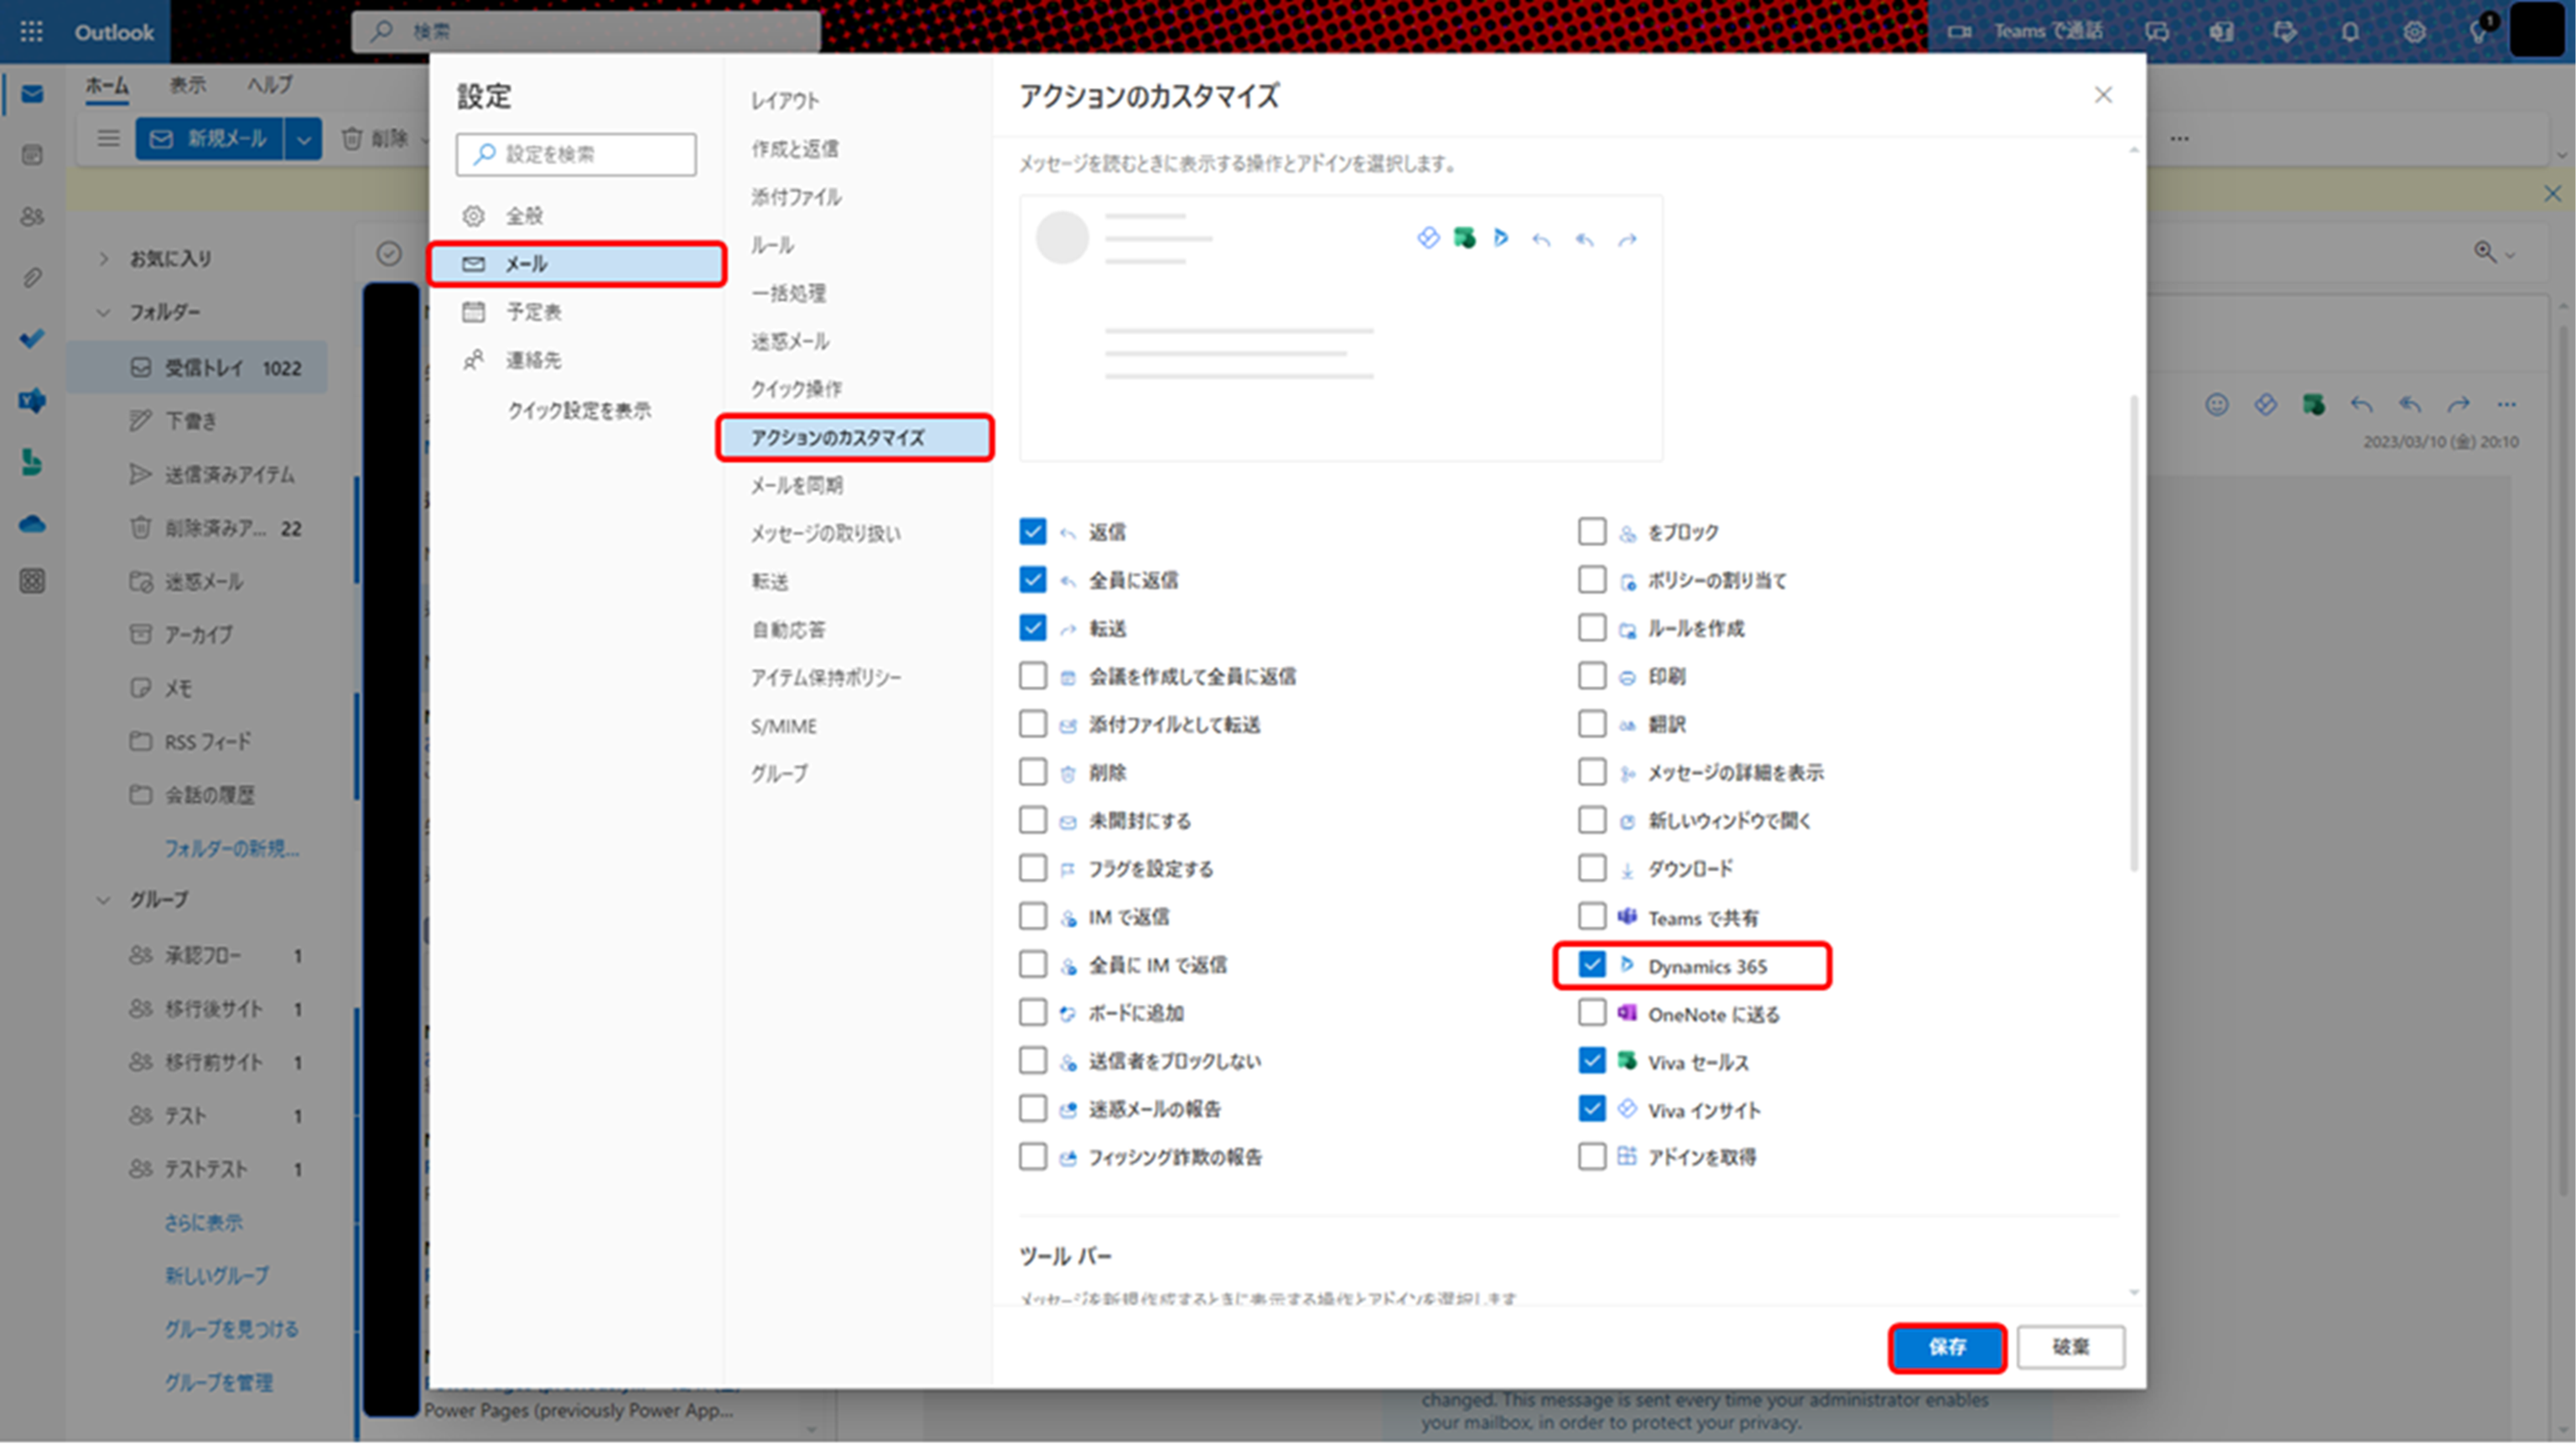
Task: Click the forward arrow on the message
Action: tap(2458, 405)
